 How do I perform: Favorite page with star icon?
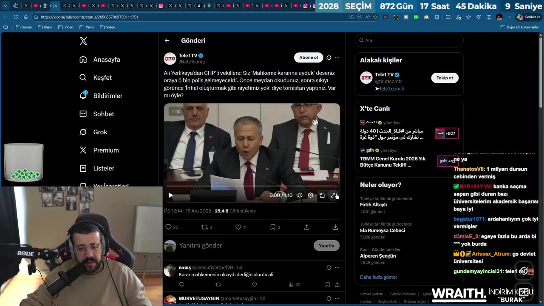pos(375,17)
